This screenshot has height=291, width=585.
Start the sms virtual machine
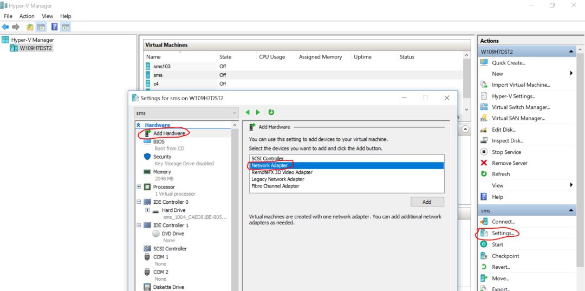point(497,244)
